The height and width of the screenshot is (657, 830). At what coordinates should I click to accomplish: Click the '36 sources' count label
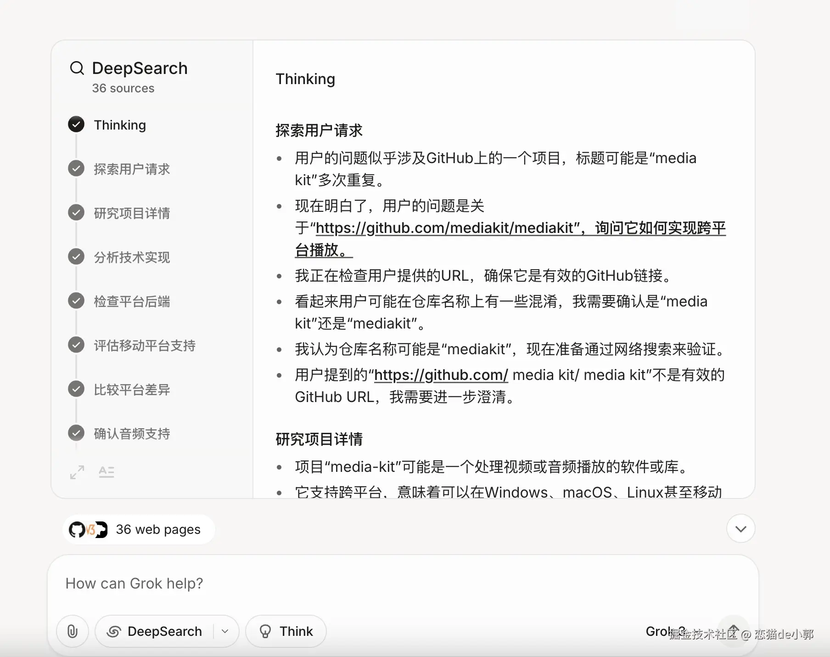(123, 88)
